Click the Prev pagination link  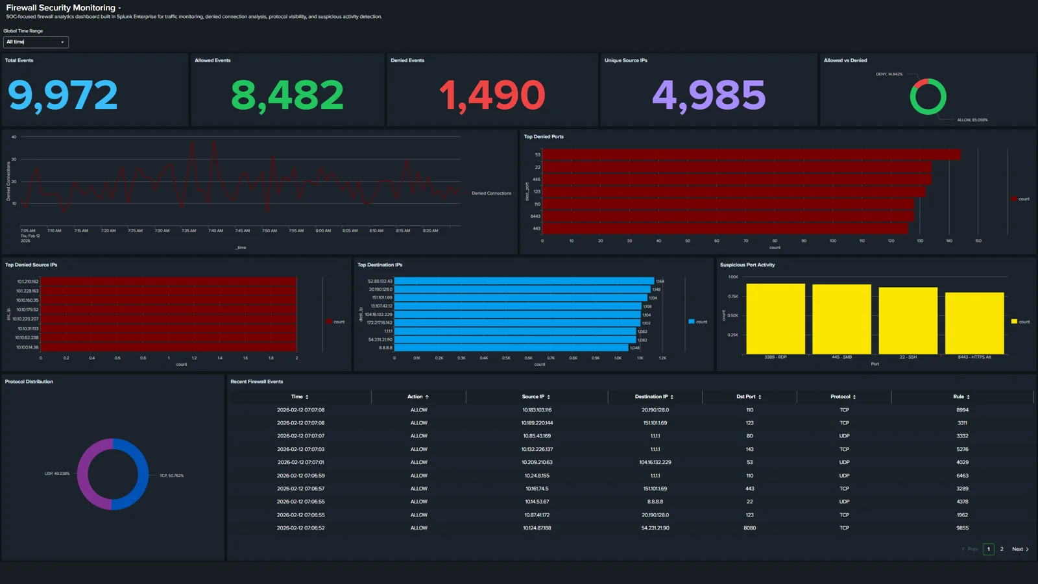point(970,549)
